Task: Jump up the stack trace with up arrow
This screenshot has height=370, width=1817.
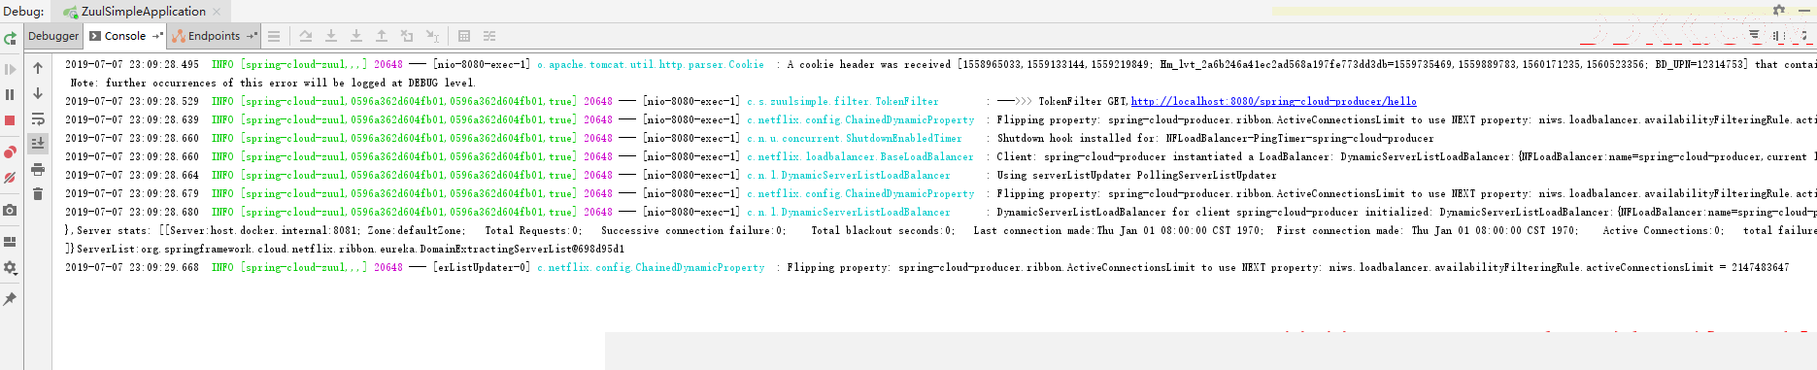Action: tap(38, 68)
